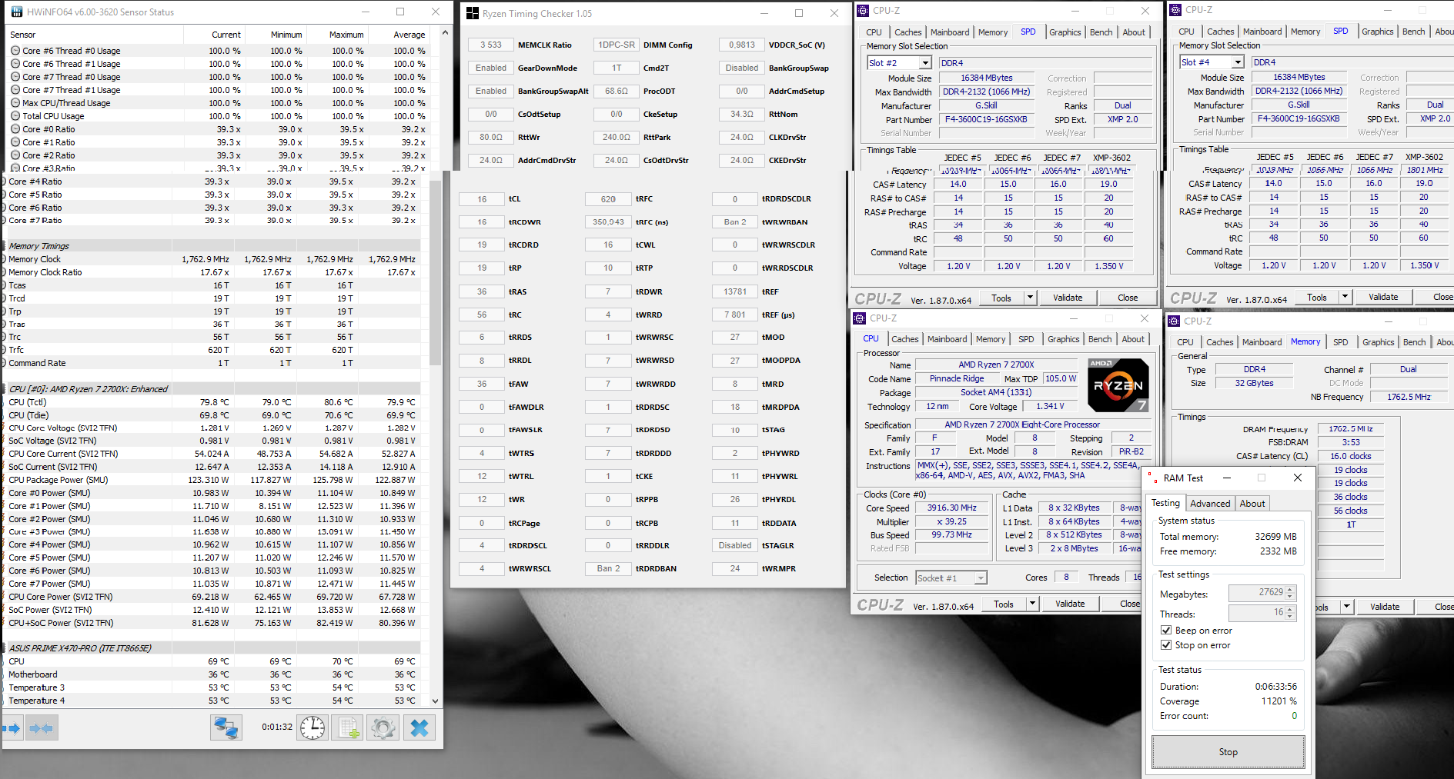Click Validate in Slot #4 CPU-Z window
Viewport: 1454px width, 779px height.
coord(1383,297)
